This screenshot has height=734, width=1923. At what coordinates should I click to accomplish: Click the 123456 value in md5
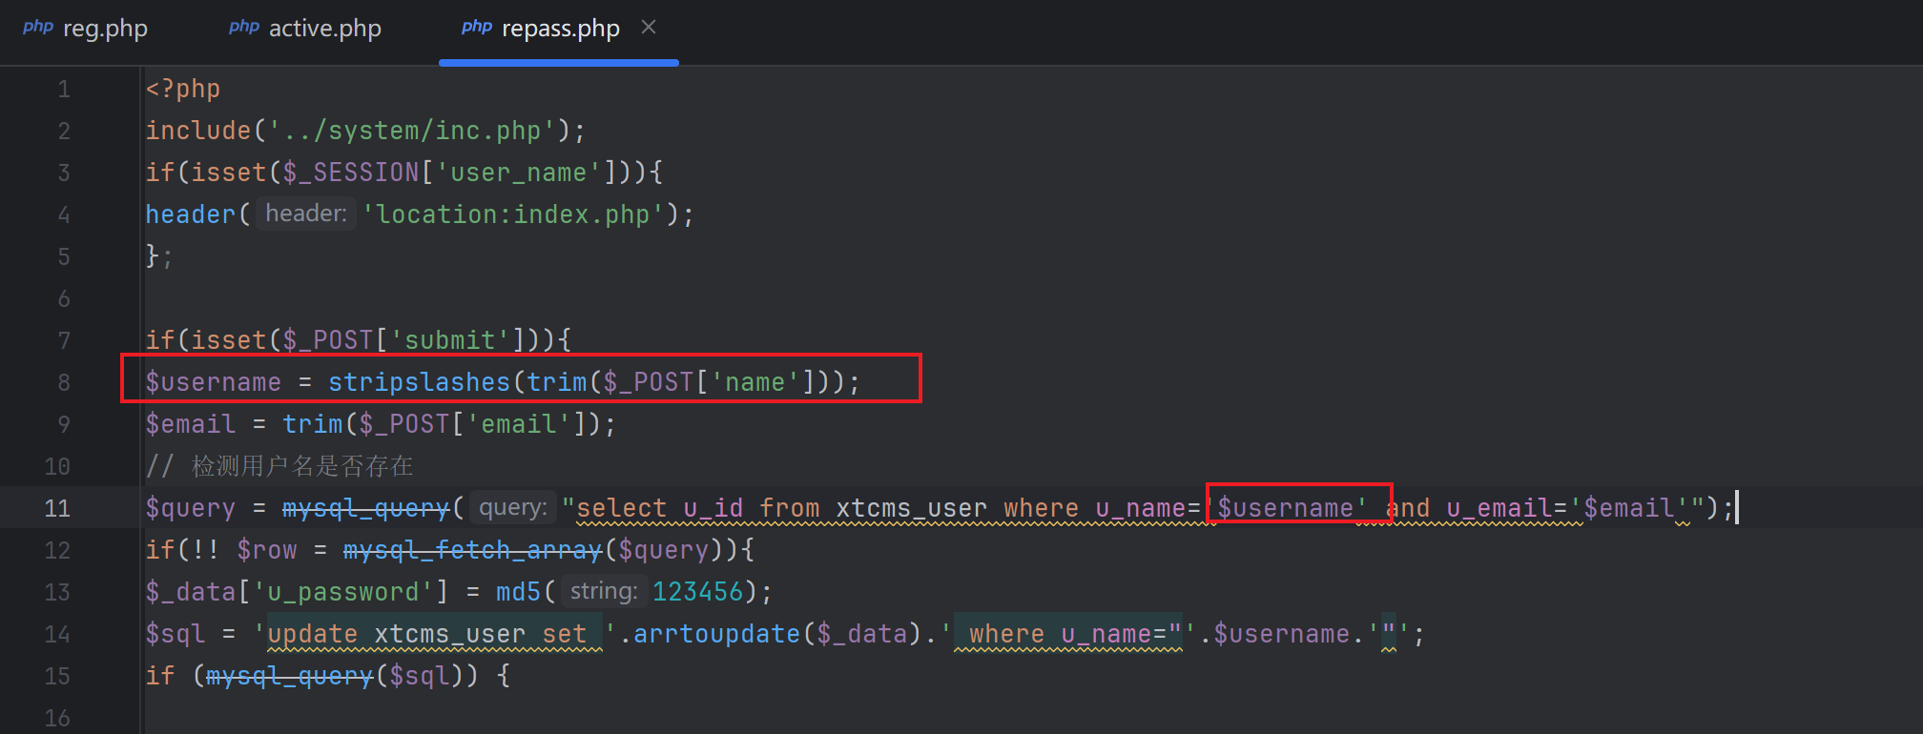click(x=698, y=592)
